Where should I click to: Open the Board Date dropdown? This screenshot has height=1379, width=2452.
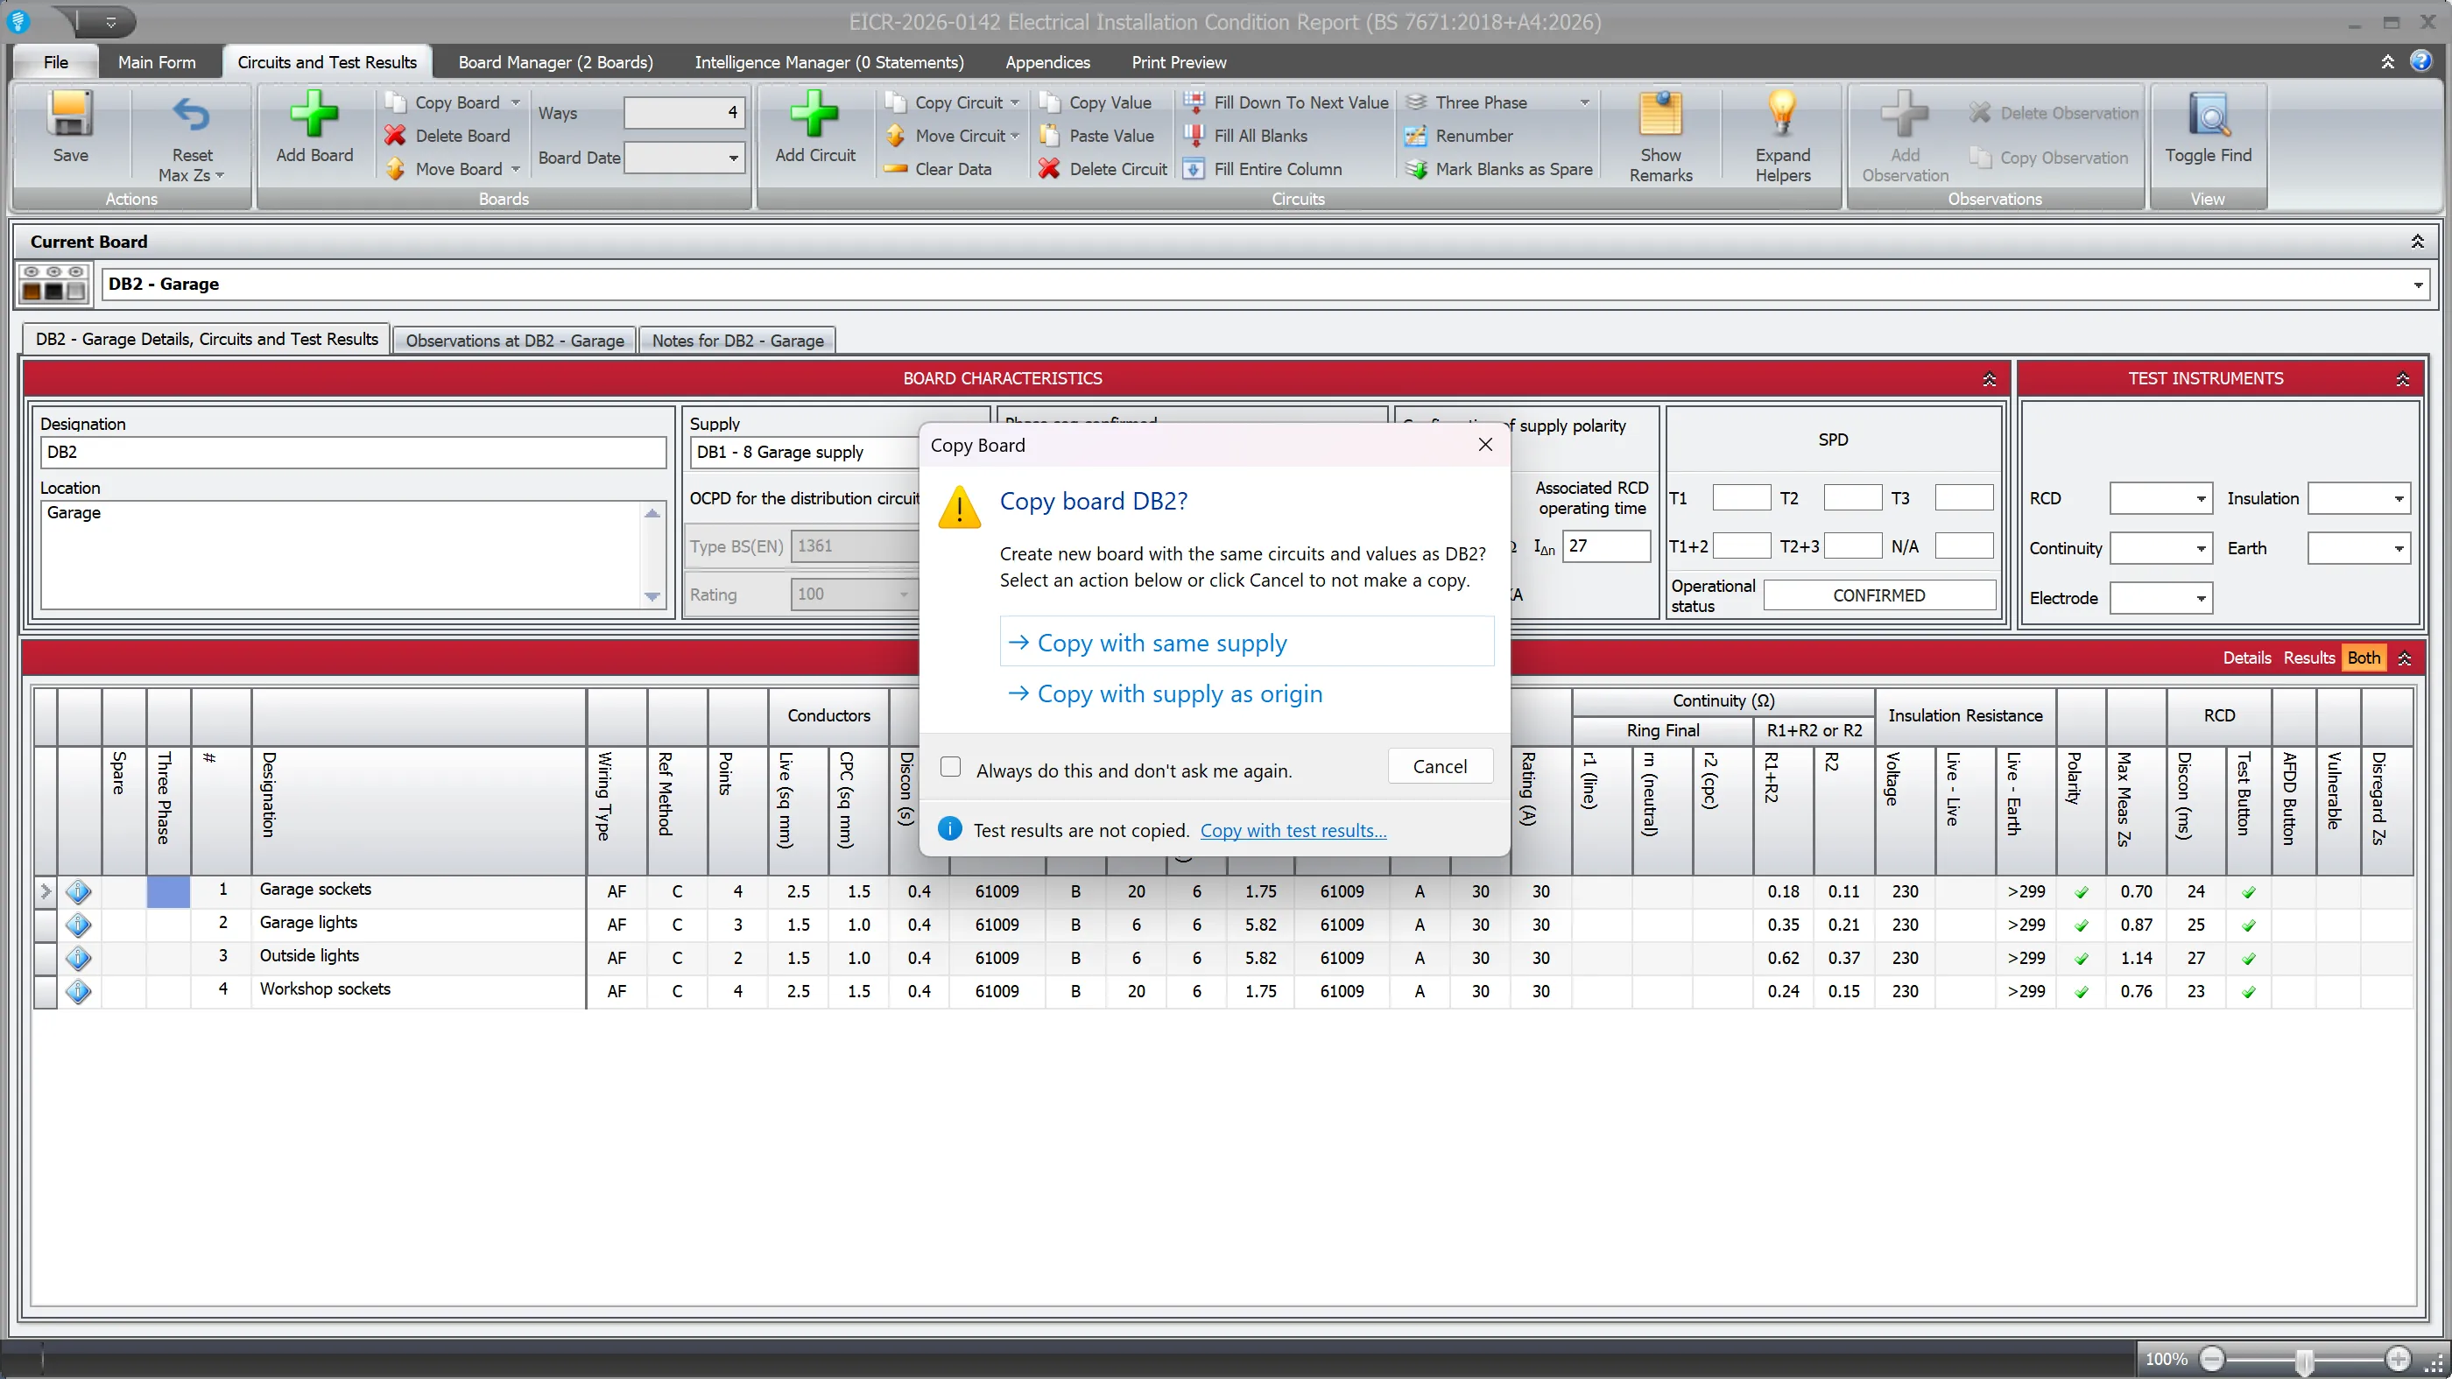(733, 158)
